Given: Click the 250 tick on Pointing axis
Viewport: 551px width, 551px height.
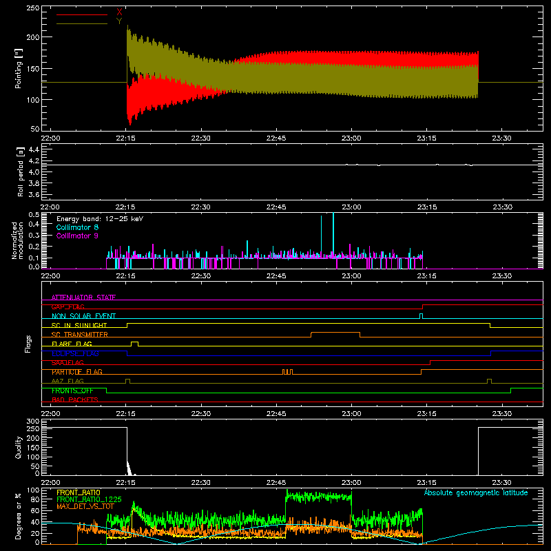Looking at the screenshot, I should [x=33, y=8].
